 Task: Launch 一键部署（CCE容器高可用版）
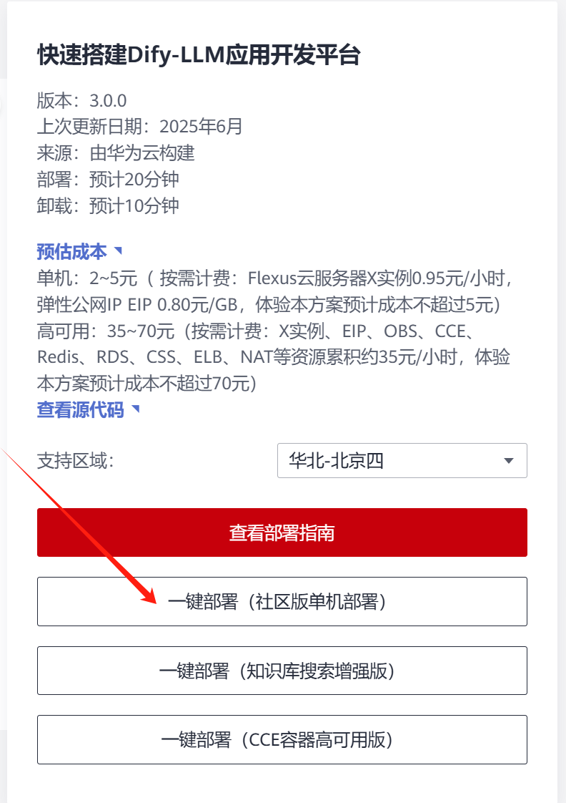(282, 739)
